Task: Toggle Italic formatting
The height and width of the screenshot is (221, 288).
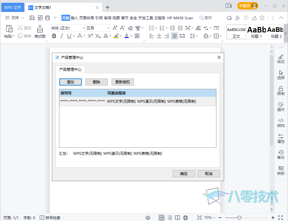Action: (62, 36)
